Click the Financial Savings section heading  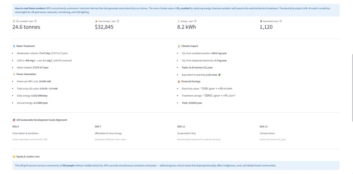coord(191,81)
